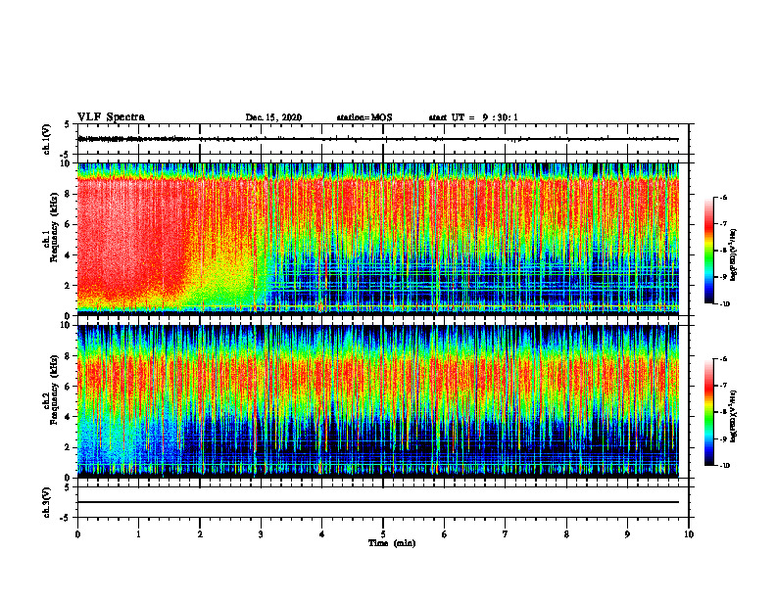The width and height of the screenshot is (776, 599).
Task: Click the "station=MOS" label
Action: 364,117
